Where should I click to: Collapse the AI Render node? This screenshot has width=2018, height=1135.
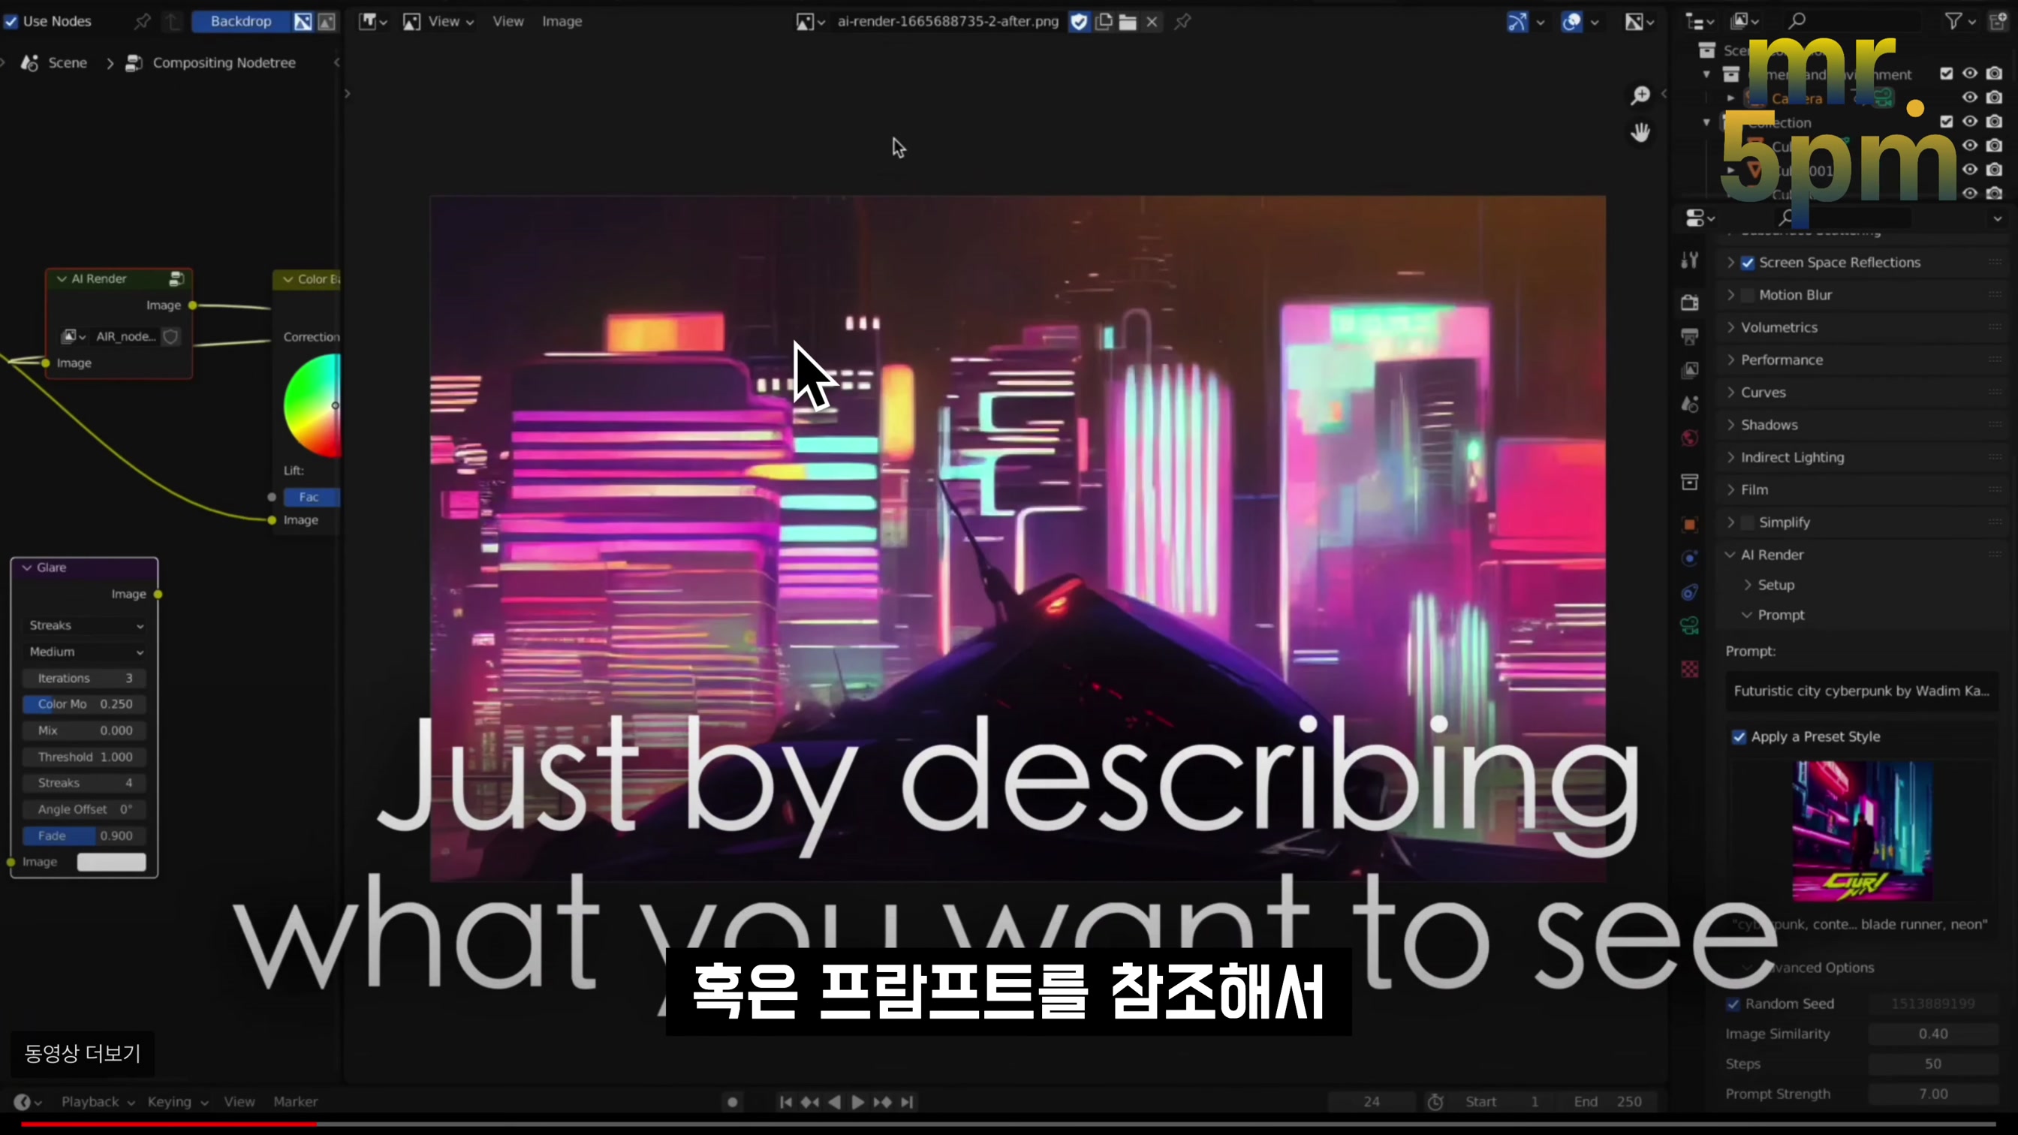pos(61,278)
